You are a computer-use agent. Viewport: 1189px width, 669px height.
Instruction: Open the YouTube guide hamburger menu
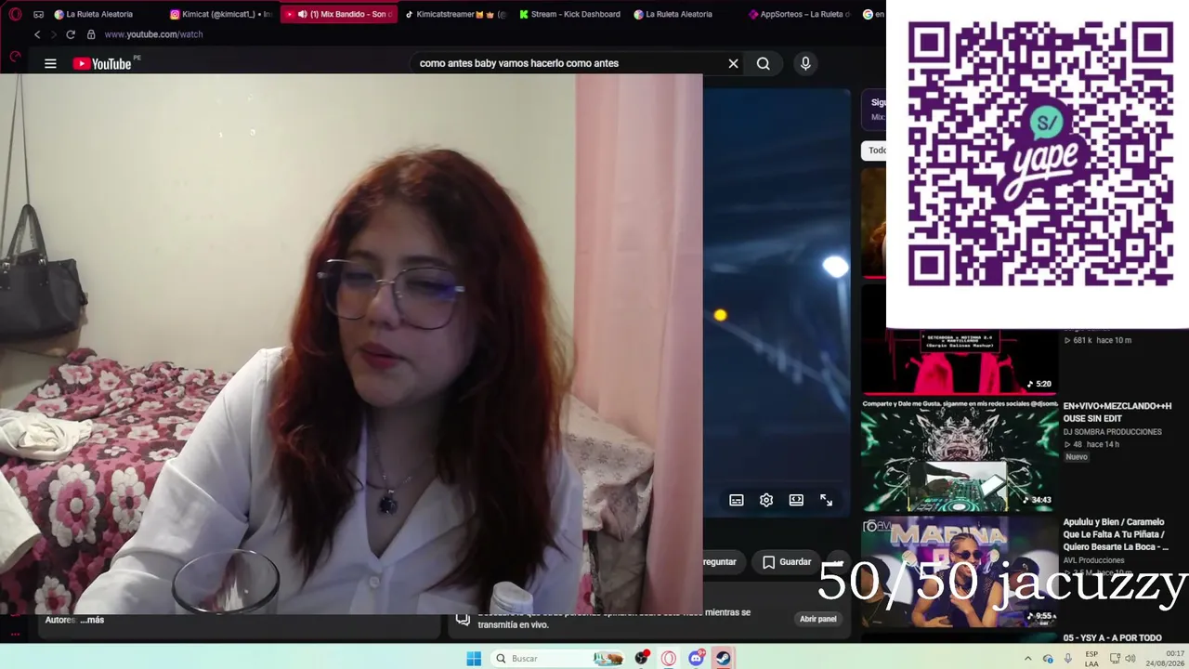pos(50,63)
